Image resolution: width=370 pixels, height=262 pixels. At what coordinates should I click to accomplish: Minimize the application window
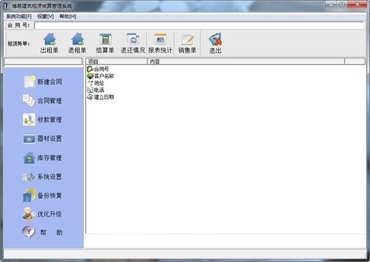pyautogui.click(x=331, y=4)
